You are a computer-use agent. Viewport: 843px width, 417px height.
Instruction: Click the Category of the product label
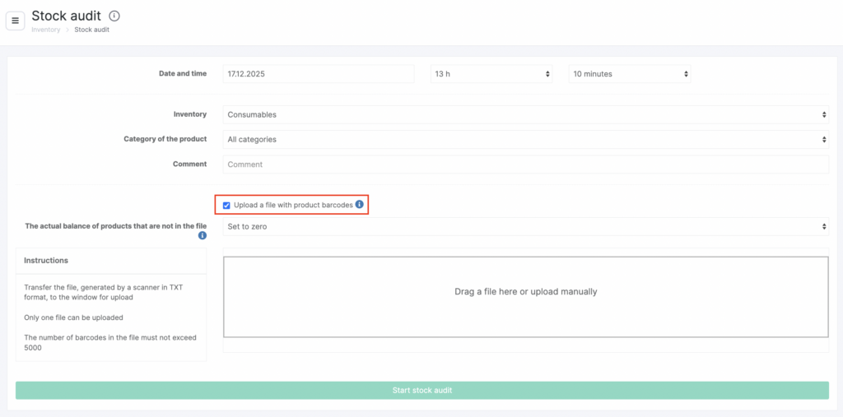(x=165, y=140)
